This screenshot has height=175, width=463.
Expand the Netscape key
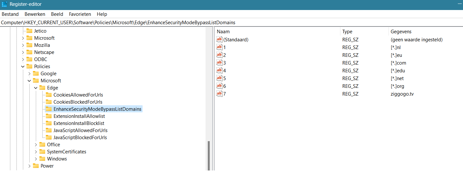[x=23, y=52]
